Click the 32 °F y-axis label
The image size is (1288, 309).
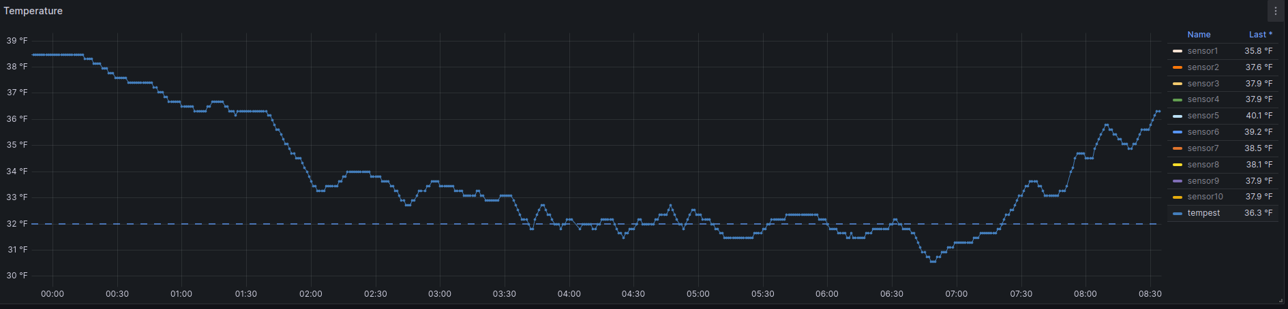pyautogui.click(x=17, y=223)
